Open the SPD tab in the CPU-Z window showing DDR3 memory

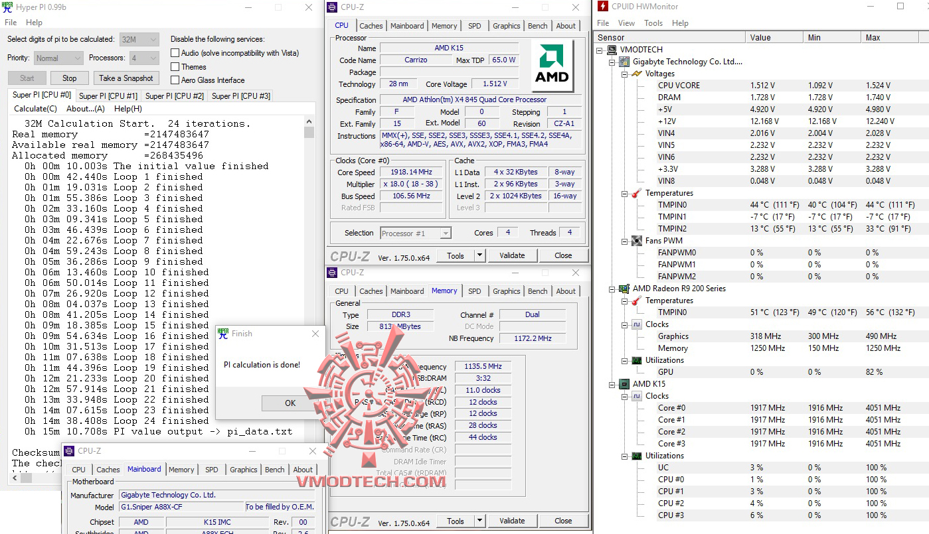click(x=475, y=291)
